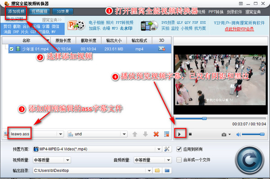This screenshot has height=179, width=270.
Task: Move the selected file up with the arrow
Action: (x=135, y=134)
